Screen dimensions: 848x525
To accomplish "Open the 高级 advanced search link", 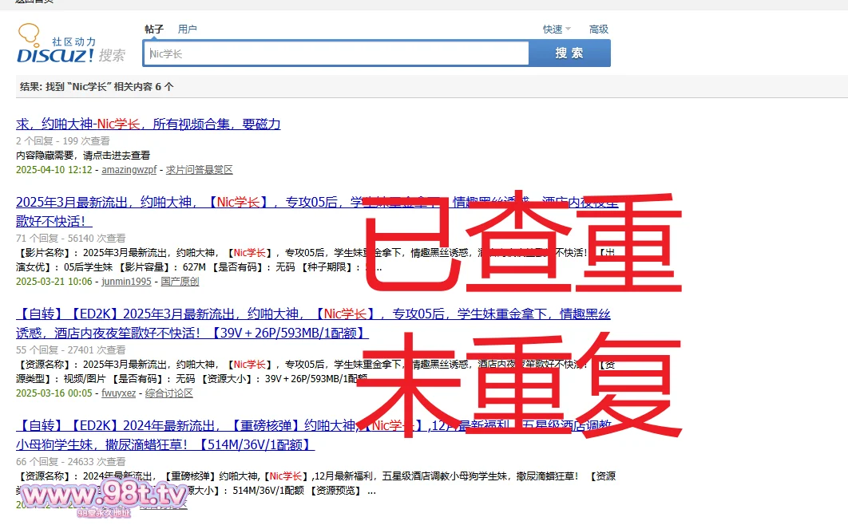I will pos(598,30).
